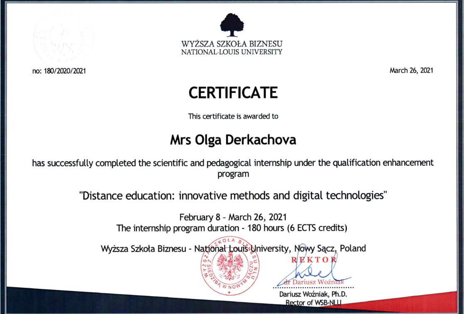
Task: Click 'Rector of WSB-NLU' title line
Action: coord(313,302)
